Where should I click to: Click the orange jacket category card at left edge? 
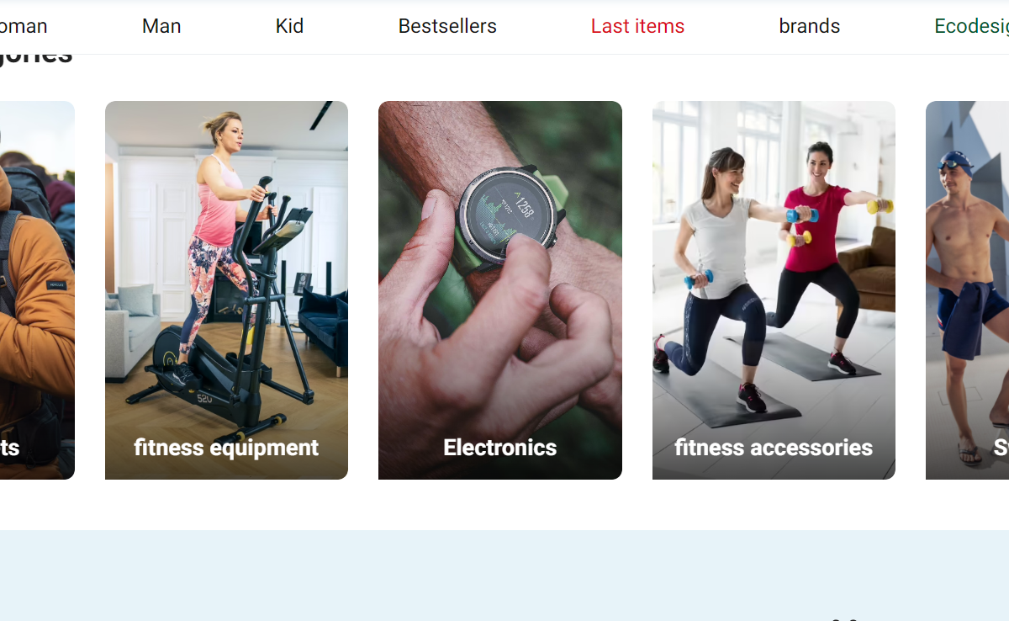37,290
